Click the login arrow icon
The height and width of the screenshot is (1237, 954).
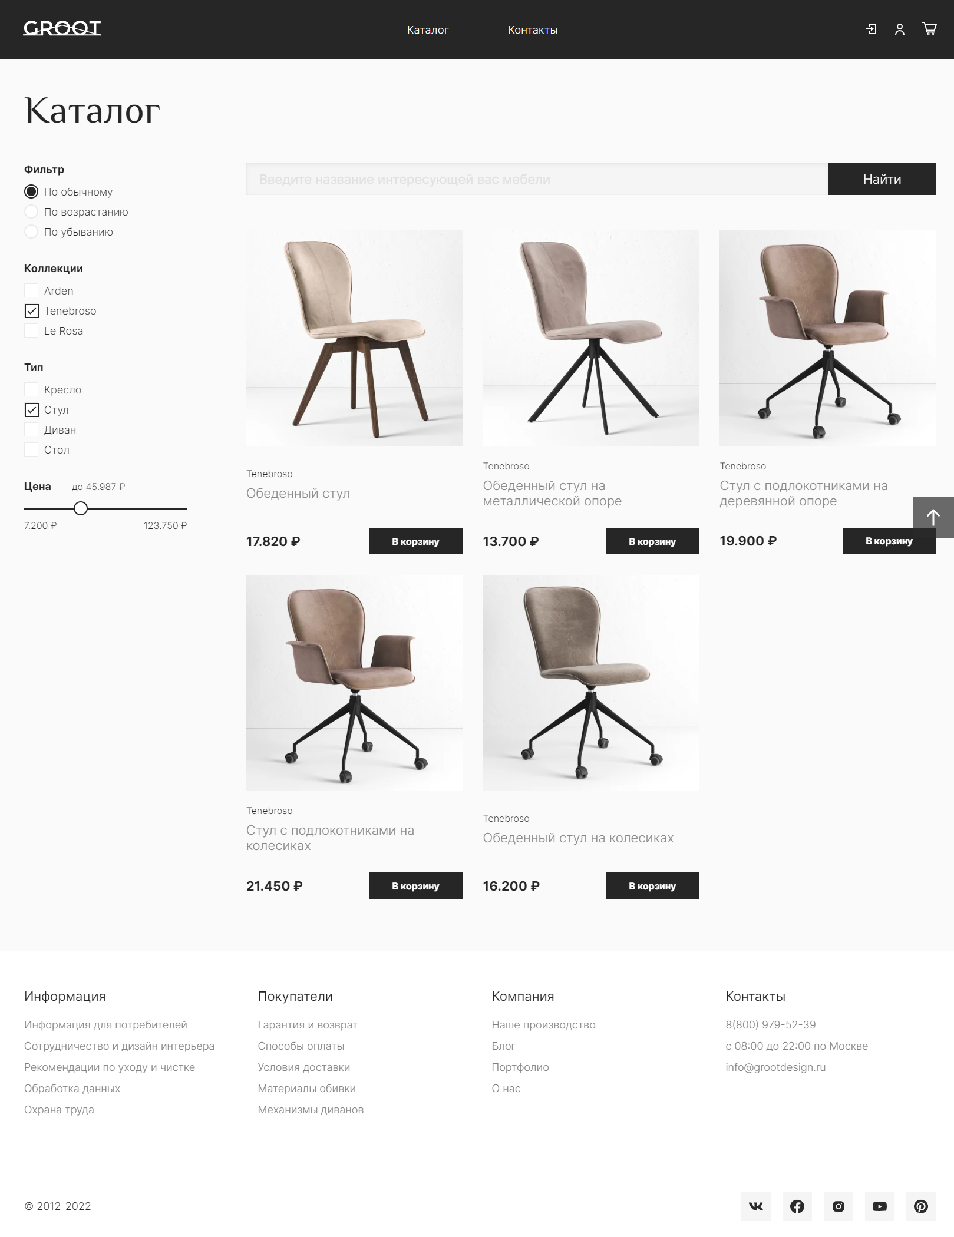pyautogui.click(x=871, y=29)
